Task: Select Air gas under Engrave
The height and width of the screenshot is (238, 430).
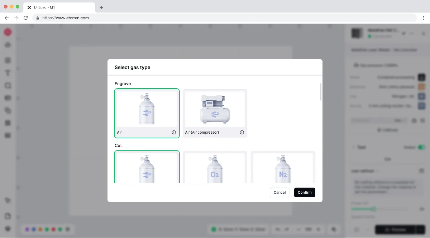Action: point(147,113)
